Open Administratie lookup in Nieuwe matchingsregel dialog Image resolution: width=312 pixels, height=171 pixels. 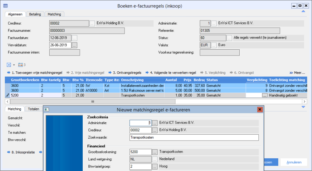[x=155, y=123]
